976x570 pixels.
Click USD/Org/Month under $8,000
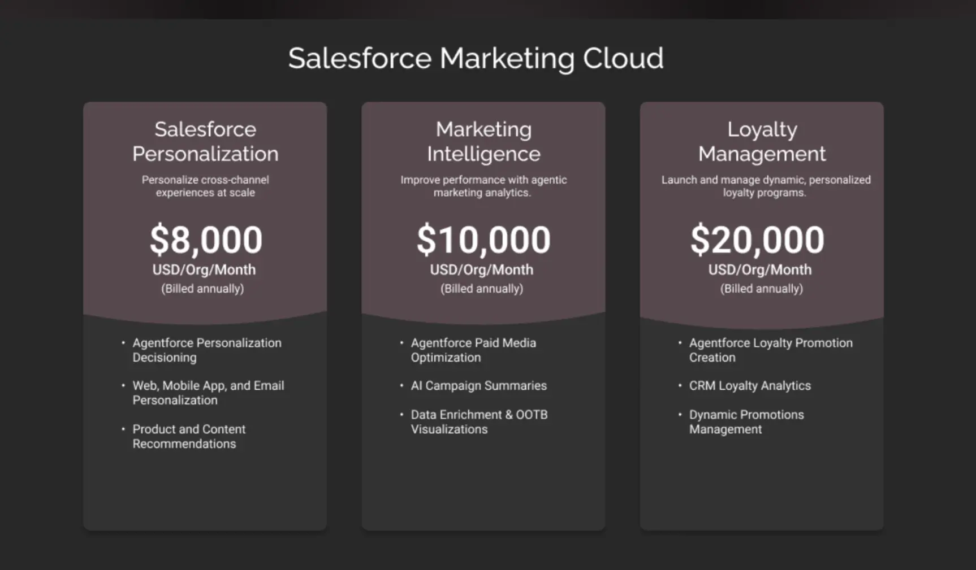(x=204, y=270)
